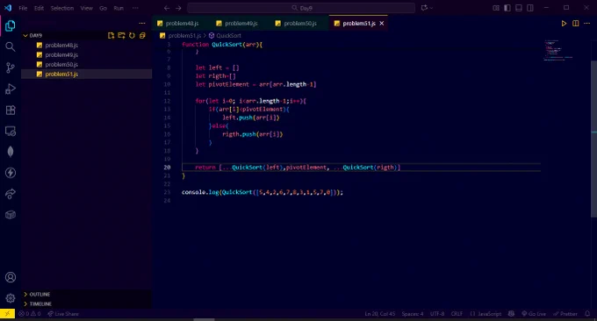The height and width of the screenshot is (321, 597).
Task: Toggle the primary side bar layout button
Action: (507, 8)
